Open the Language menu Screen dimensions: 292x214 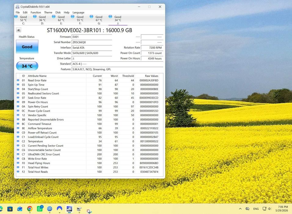78,12
